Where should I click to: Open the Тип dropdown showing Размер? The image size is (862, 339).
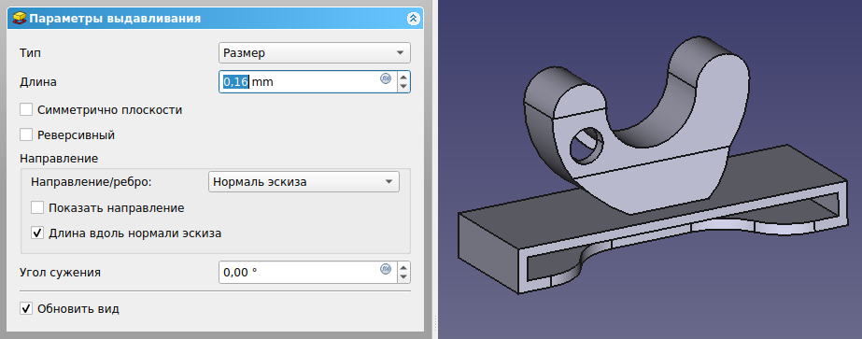coord(315,53)
